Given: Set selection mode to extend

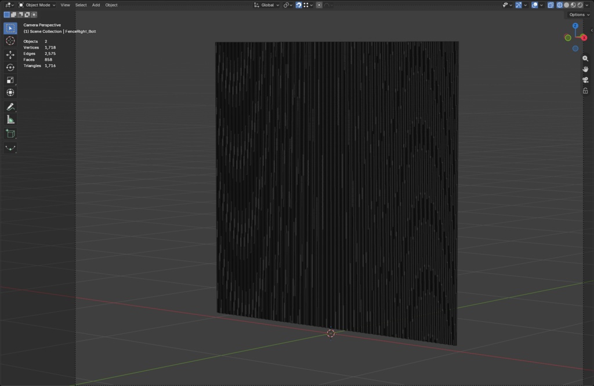Looking at the screenshot, I should [13, 14].
